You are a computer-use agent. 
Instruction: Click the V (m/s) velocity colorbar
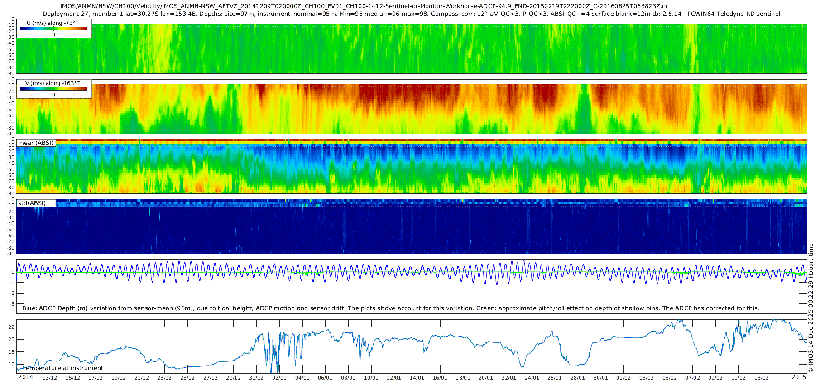[x=53, y=89]
